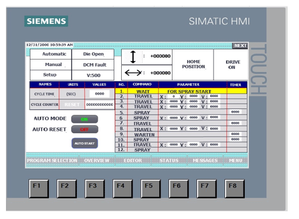Toggle the AUTO MODE ON switch
Image resolution: width=299 pixels, height=219 pixels.
tap(85, 119)
